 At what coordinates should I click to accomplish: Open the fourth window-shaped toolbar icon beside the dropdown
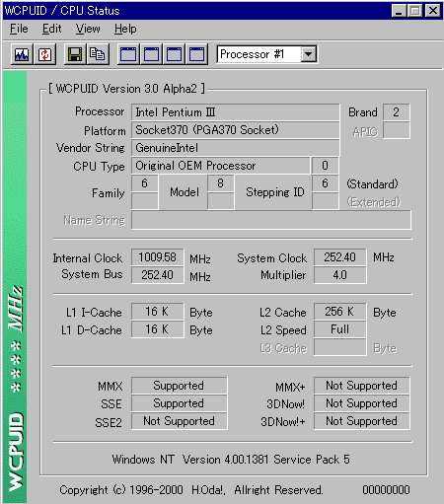click(x=197, y=54)
